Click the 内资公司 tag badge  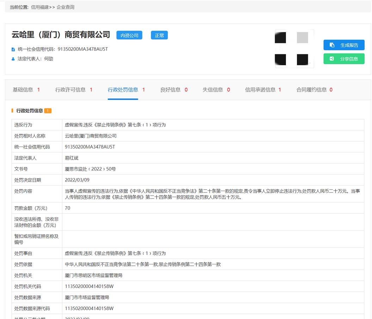[x=129, y=35]
